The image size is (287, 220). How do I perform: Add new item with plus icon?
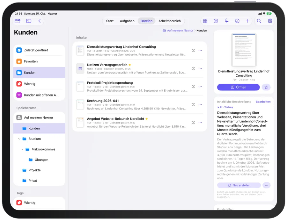248,21
